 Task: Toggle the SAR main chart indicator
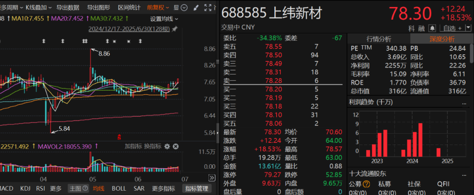coord(139,188)
